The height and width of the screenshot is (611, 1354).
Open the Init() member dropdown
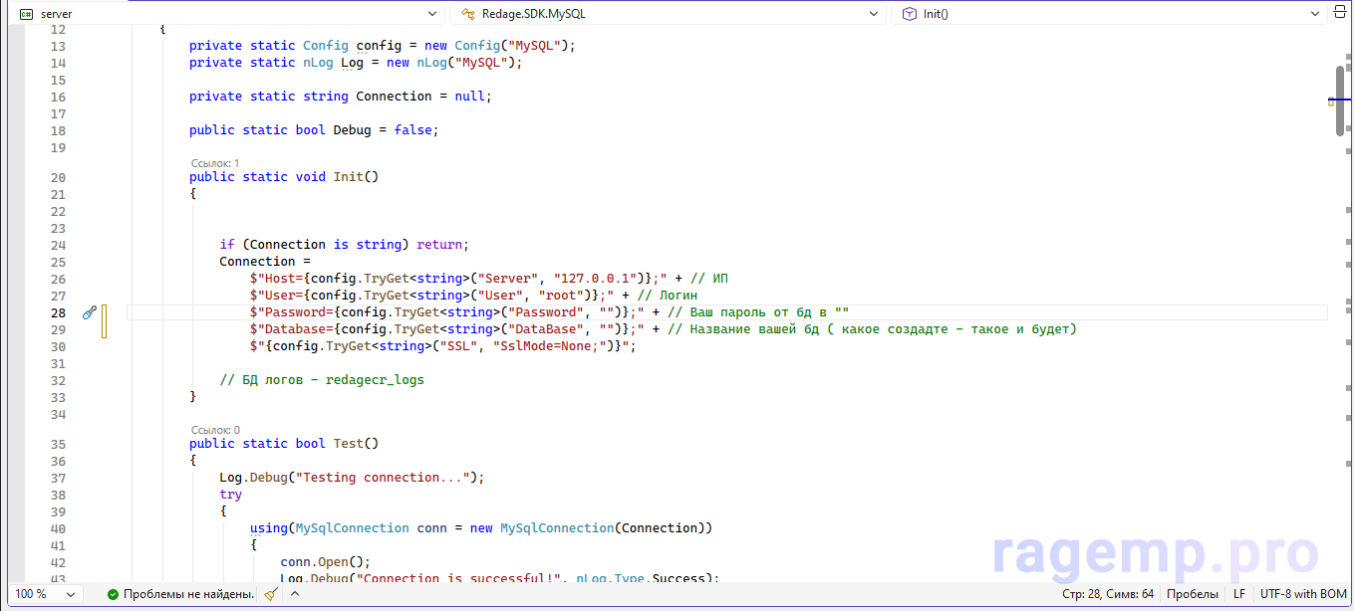coord(1314,14)
